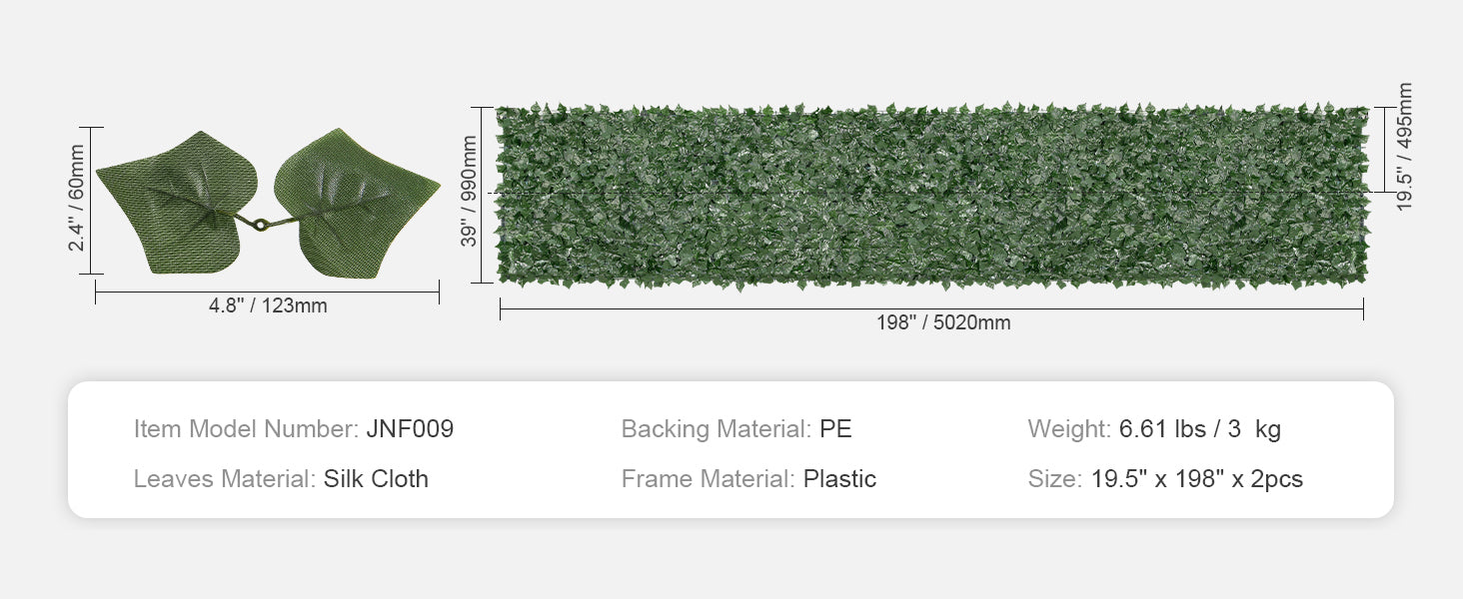Click the 19.5" / 495mm half-height label
Screen dimensions: 1463x599
click(x=1405, y=148)
